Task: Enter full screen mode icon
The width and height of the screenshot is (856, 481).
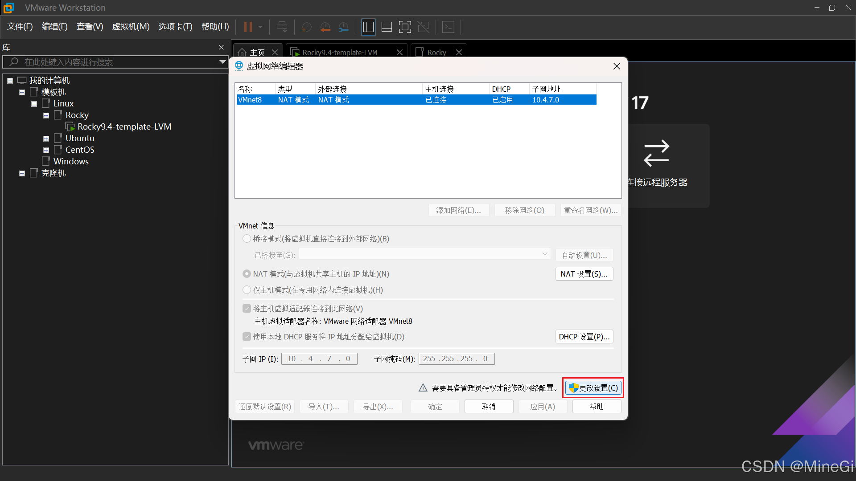Action: point(405,27)
